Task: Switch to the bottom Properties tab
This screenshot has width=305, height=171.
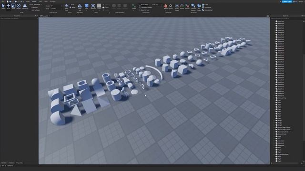Action: pyautogui.click(x=20, y=163)
